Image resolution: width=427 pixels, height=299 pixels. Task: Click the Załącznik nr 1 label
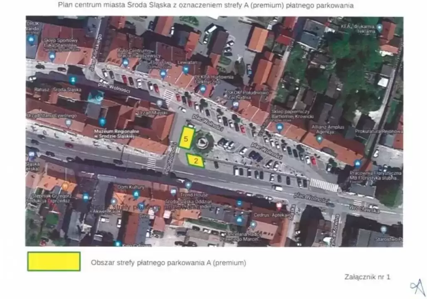[x=367, y=277]
